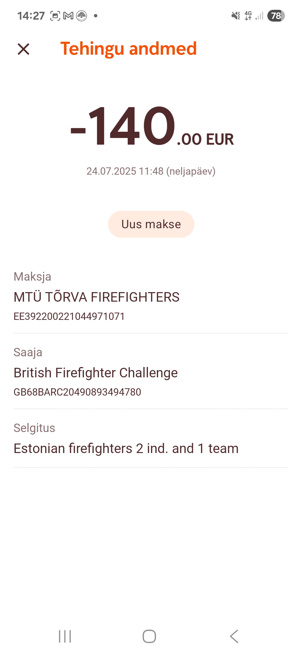Tap the Selgitus explanation text
The width and height of the screenshot is (302, 656).
coord(126,448)
